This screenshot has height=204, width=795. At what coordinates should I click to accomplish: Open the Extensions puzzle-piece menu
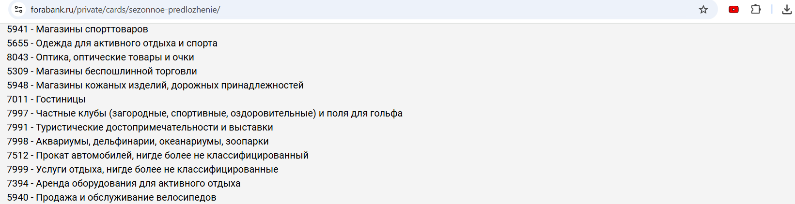click(x=756, y=9)
